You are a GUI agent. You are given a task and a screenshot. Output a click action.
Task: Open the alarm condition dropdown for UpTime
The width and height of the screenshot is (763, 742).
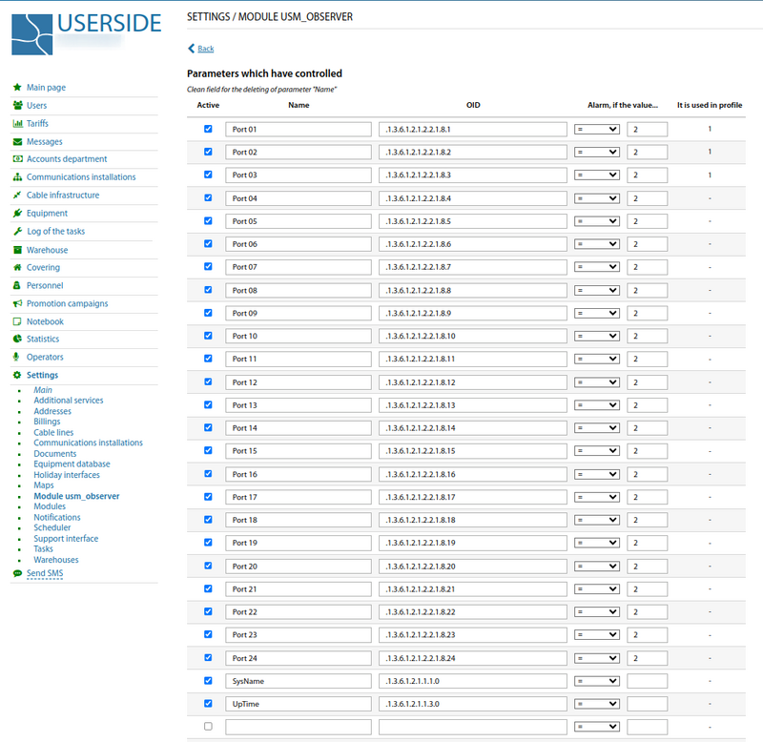596,704
